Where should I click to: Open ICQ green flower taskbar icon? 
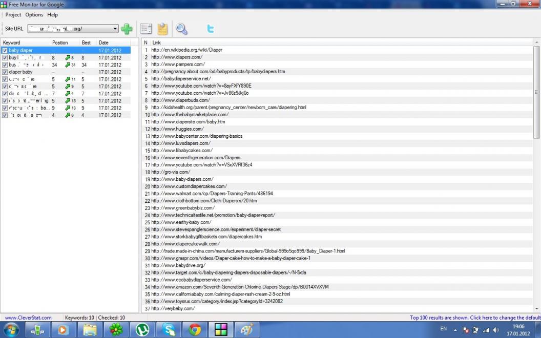(116, 330)
